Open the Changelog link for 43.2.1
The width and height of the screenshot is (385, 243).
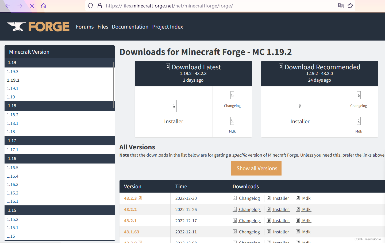tap(249, 221)
